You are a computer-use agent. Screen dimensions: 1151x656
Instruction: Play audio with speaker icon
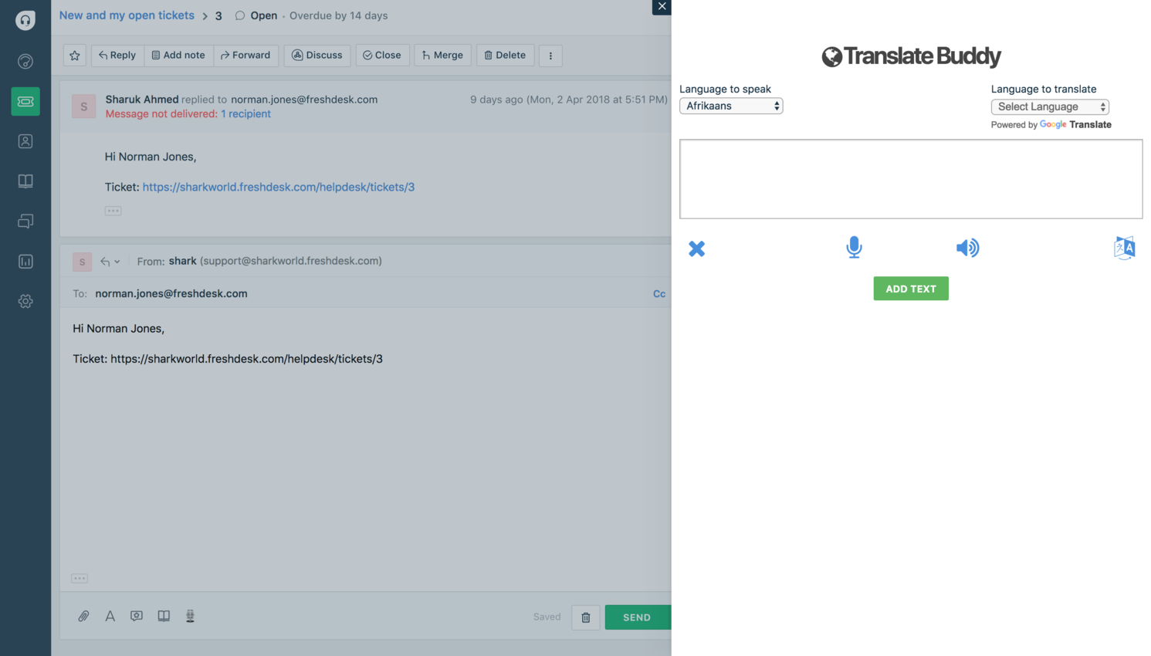coord(967,248)
